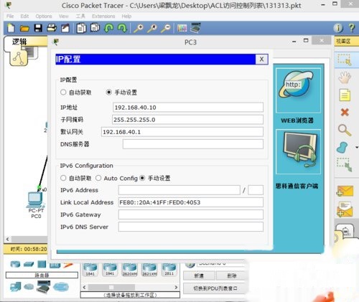This screenshot has width=359, height=302.
Task: Open the Activity Wizard icon
Action: click(x=65, y=28)
